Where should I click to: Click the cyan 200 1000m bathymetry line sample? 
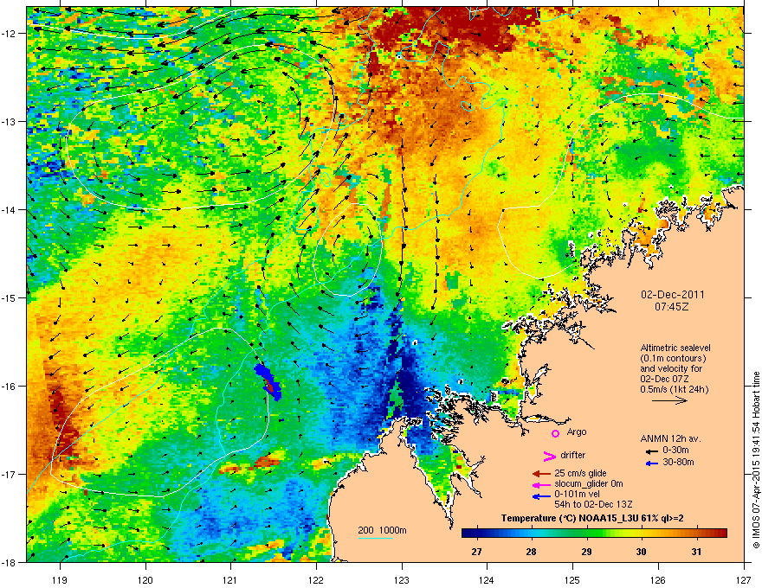click(375, 538)
